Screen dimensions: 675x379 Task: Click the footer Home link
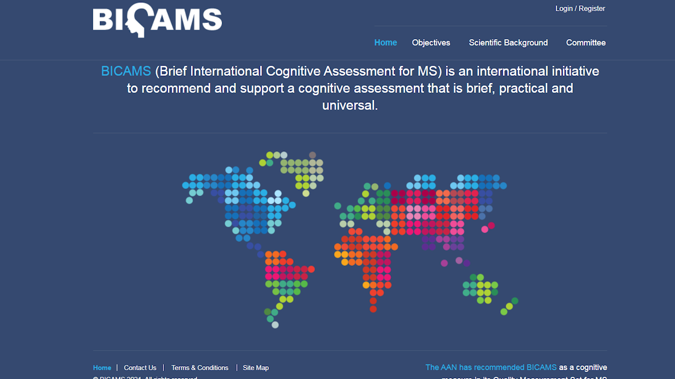pos(102,368)
